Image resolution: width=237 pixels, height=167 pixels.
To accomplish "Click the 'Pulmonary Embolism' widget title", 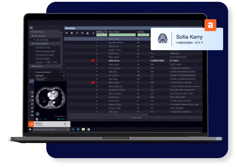I will (43, 72).
